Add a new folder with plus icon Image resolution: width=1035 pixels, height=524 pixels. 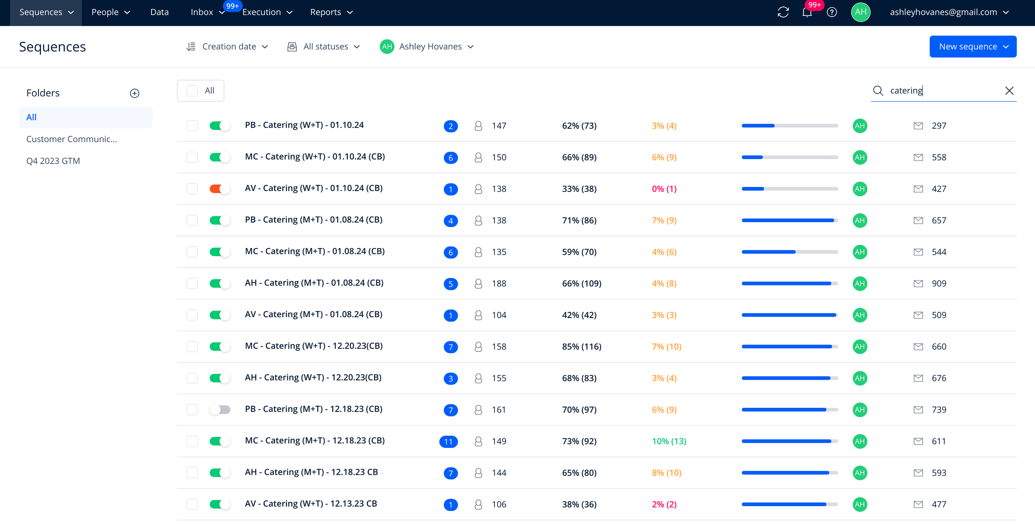pyautogui.click(x=135, y=93)
